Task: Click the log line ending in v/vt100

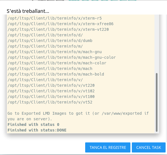Action: 51,97
